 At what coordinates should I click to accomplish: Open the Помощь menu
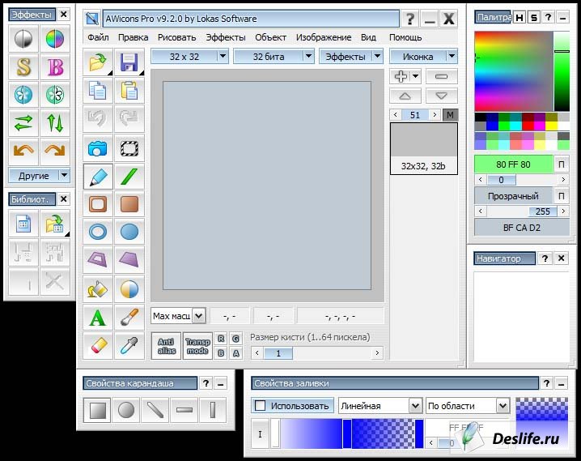[x=405, y=37]
